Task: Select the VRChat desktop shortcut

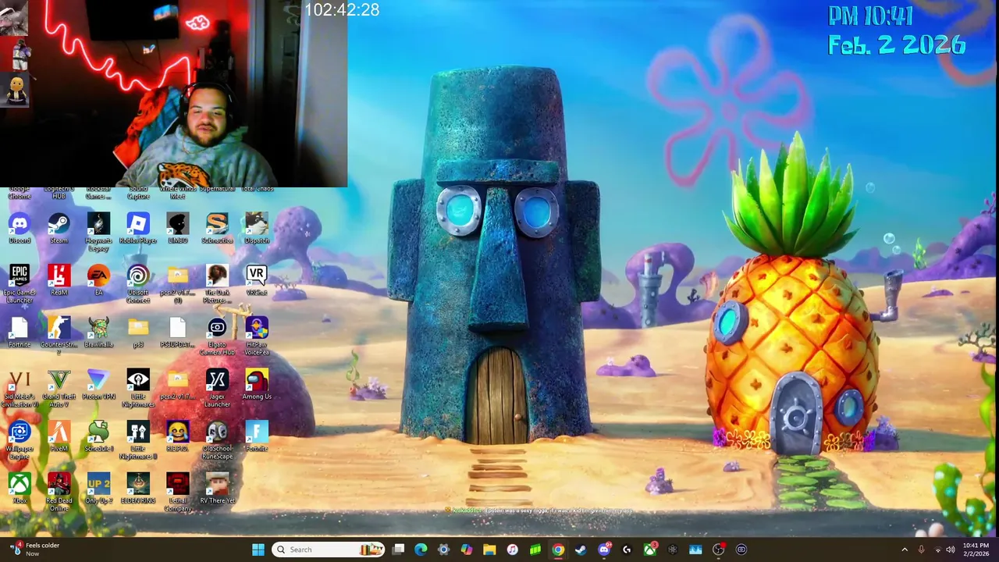Action: point(257,281)
